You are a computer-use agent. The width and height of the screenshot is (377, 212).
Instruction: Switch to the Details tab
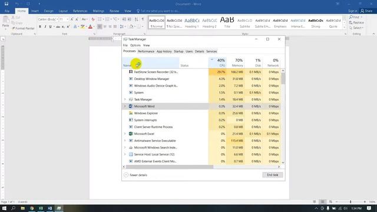[x=199, y=51]
